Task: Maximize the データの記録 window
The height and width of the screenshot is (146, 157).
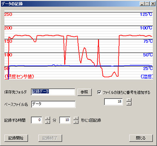Action: tap(147, 4)
